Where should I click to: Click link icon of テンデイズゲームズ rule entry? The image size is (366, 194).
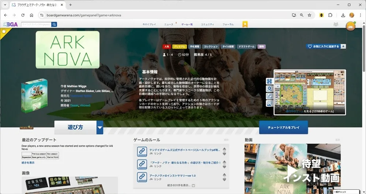tap(142, 152)
